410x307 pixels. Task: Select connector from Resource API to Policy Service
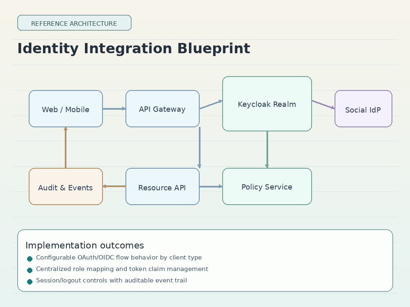tap(211, 186)
